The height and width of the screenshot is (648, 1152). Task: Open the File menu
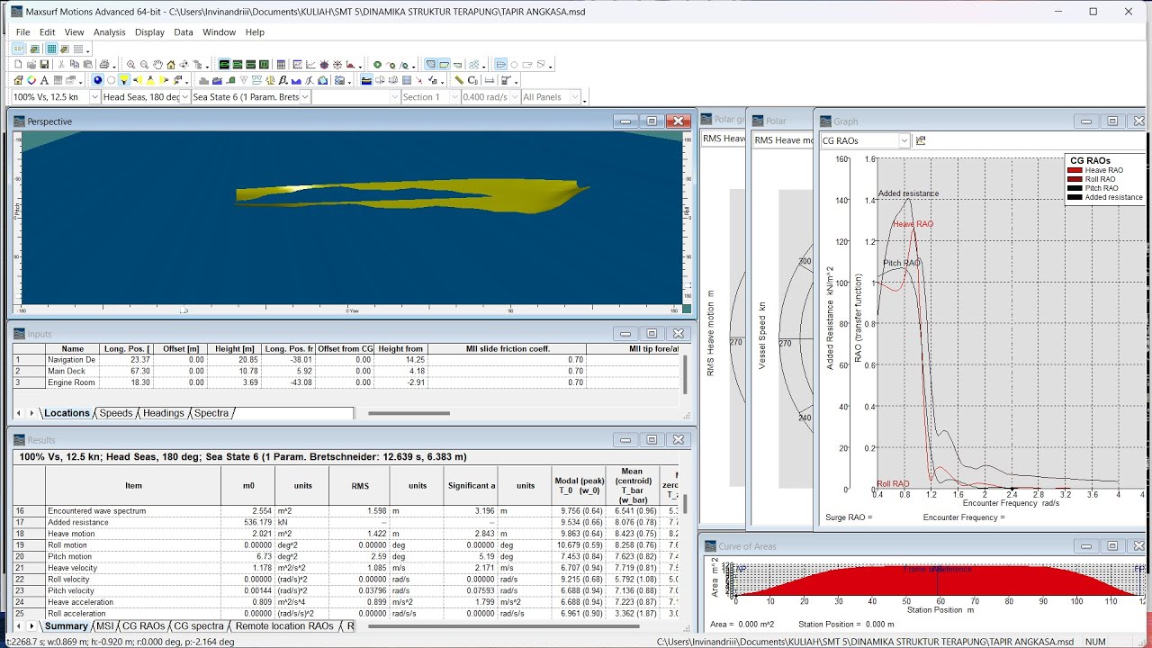22,32
